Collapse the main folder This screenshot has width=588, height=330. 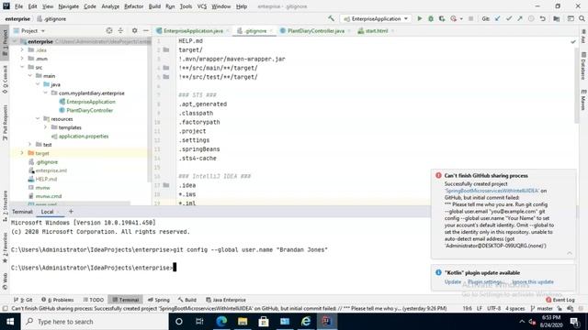30,75
